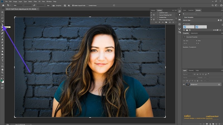The height and width of the screenshot is (125, 223).
Task: Click the Straighten button
Action: (57, 6)
